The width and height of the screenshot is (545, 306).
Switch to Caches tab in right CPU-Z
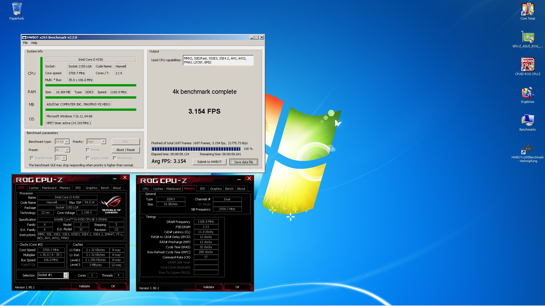point(158,189)
